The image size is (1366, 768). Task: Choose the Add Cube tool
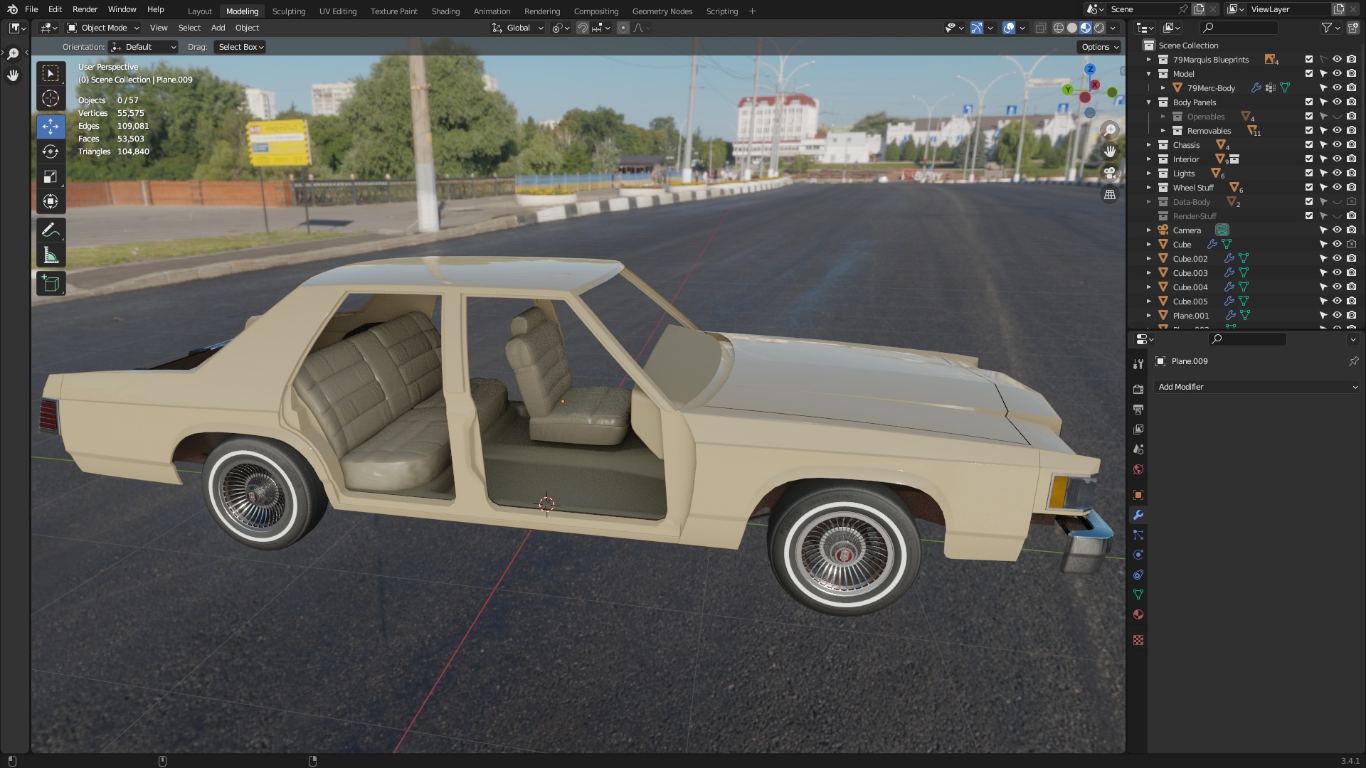pyautogui.click(x=51, y=283)
